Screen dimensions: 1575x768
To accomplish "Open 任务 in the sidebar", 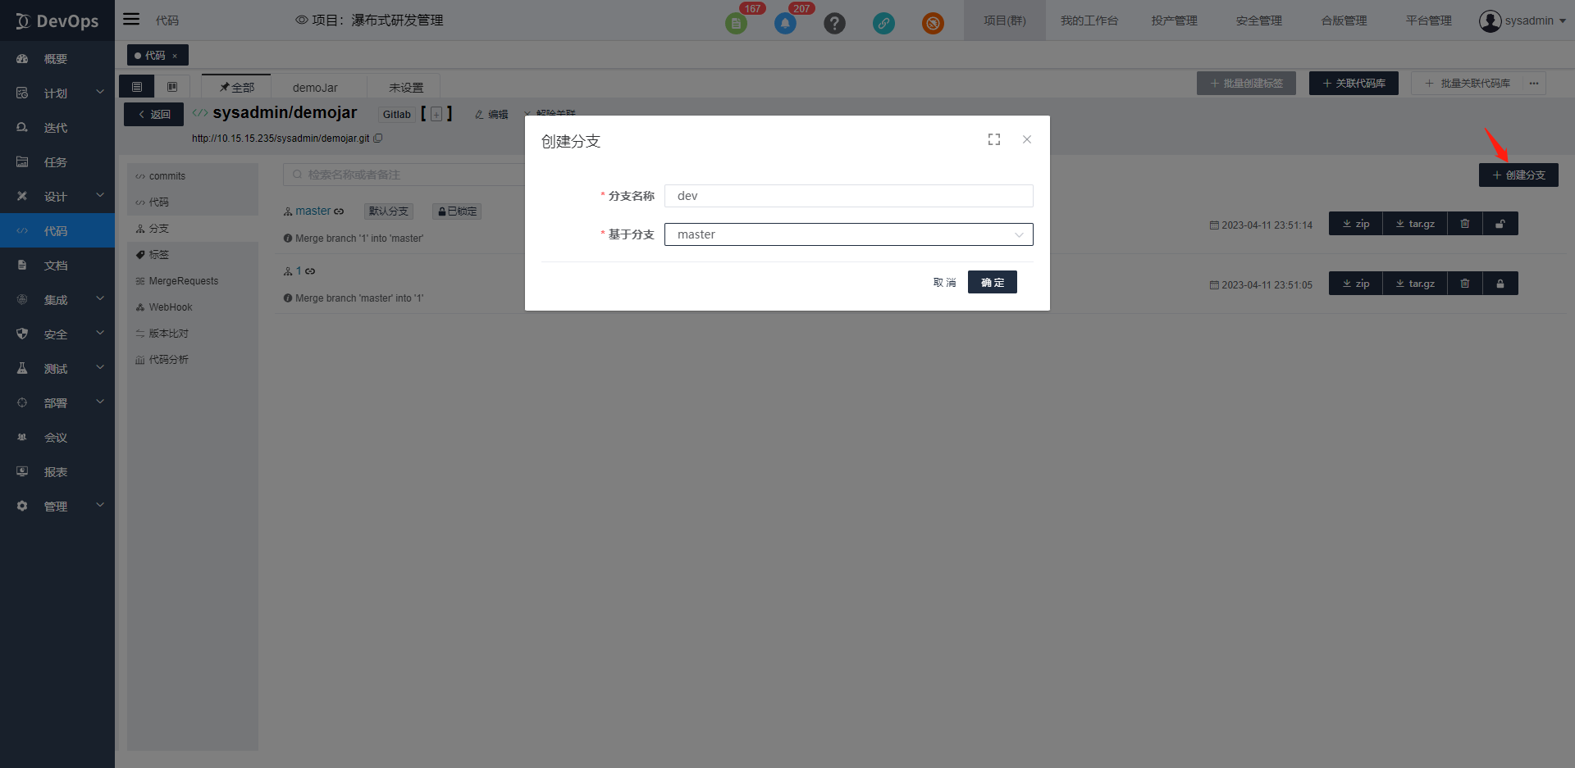I will 57,162.
